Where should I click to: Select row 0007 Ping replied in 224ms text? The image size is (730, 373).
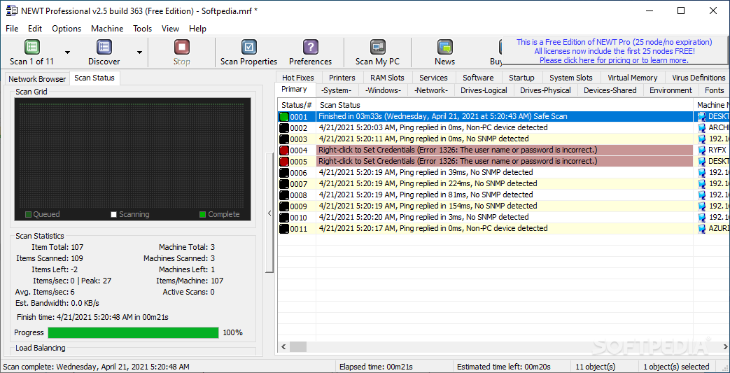428,183
